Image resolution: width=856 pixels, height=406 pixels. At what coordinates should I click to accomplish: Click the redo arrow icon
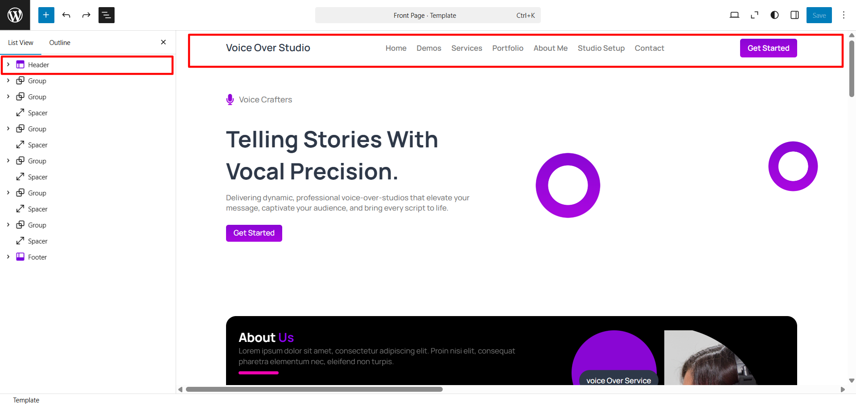[86, 15]
